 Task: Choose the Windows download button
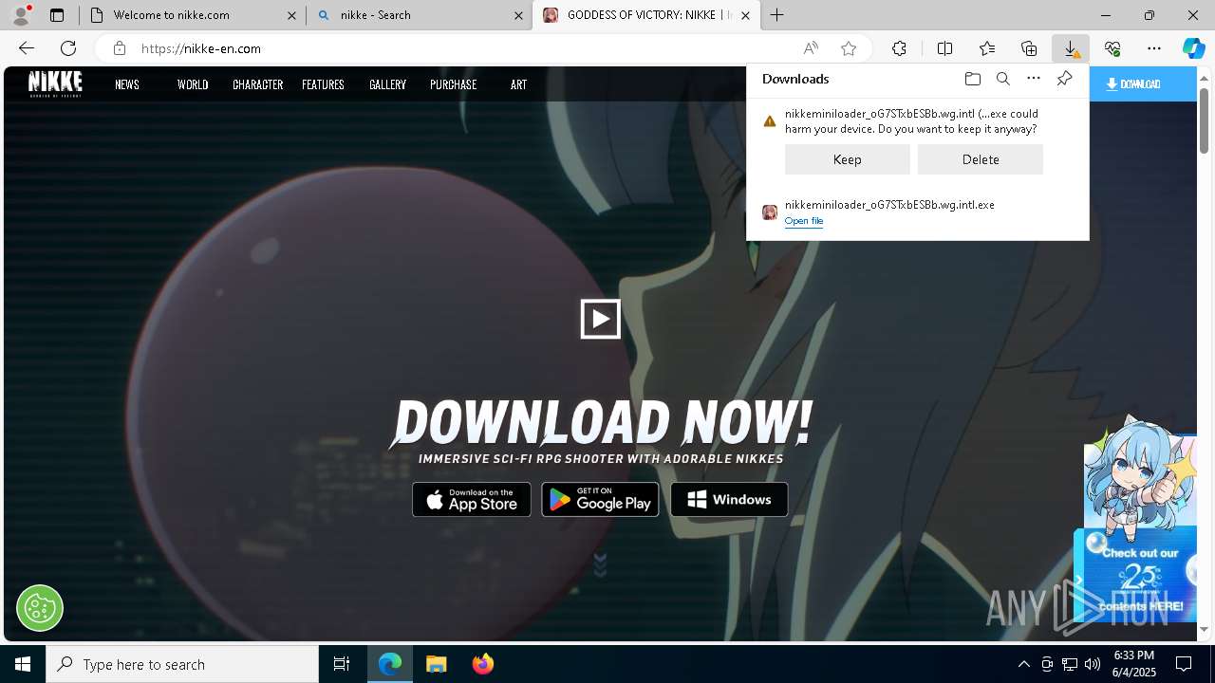tap(729, 500)
